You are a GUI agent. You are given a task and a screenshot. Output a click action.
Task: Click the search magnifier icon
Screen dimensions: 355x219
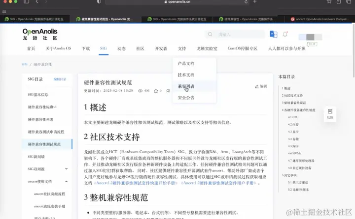[210, 34]
